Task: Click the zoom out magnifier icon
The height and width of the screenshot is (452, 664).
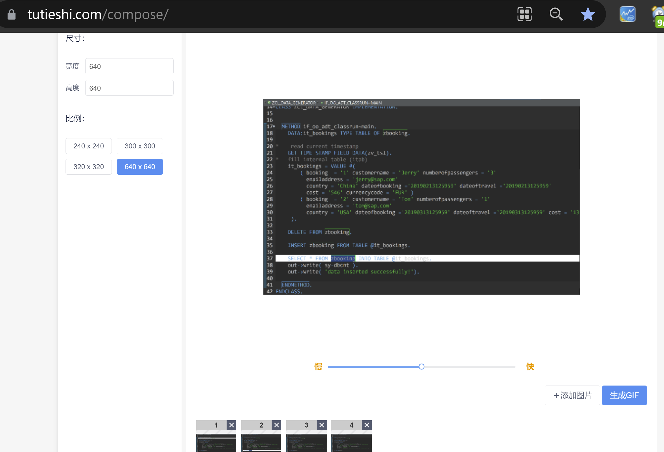Action: 556,14
